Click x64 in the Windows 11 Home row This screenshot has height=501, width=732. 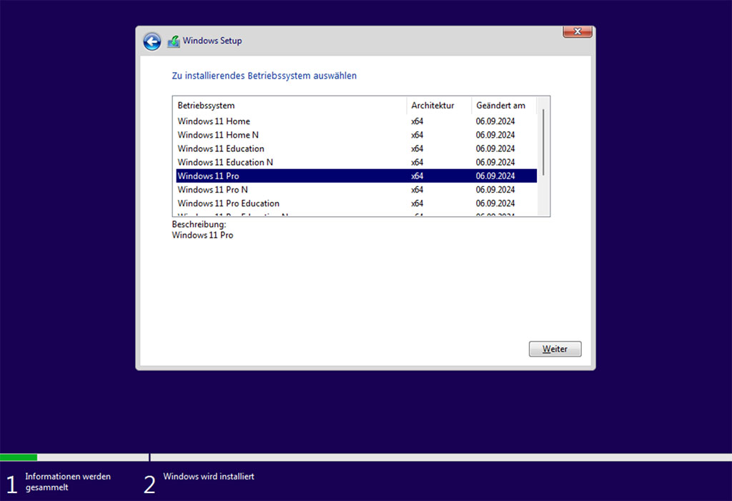(x=417, y=121)
